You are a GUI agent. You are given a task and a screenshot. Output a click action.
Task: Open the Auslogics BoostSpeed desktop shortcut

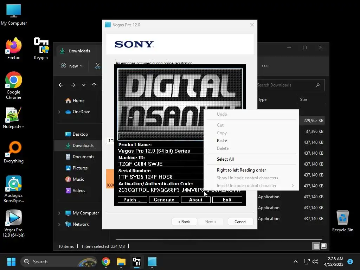(x=14, y=189)
